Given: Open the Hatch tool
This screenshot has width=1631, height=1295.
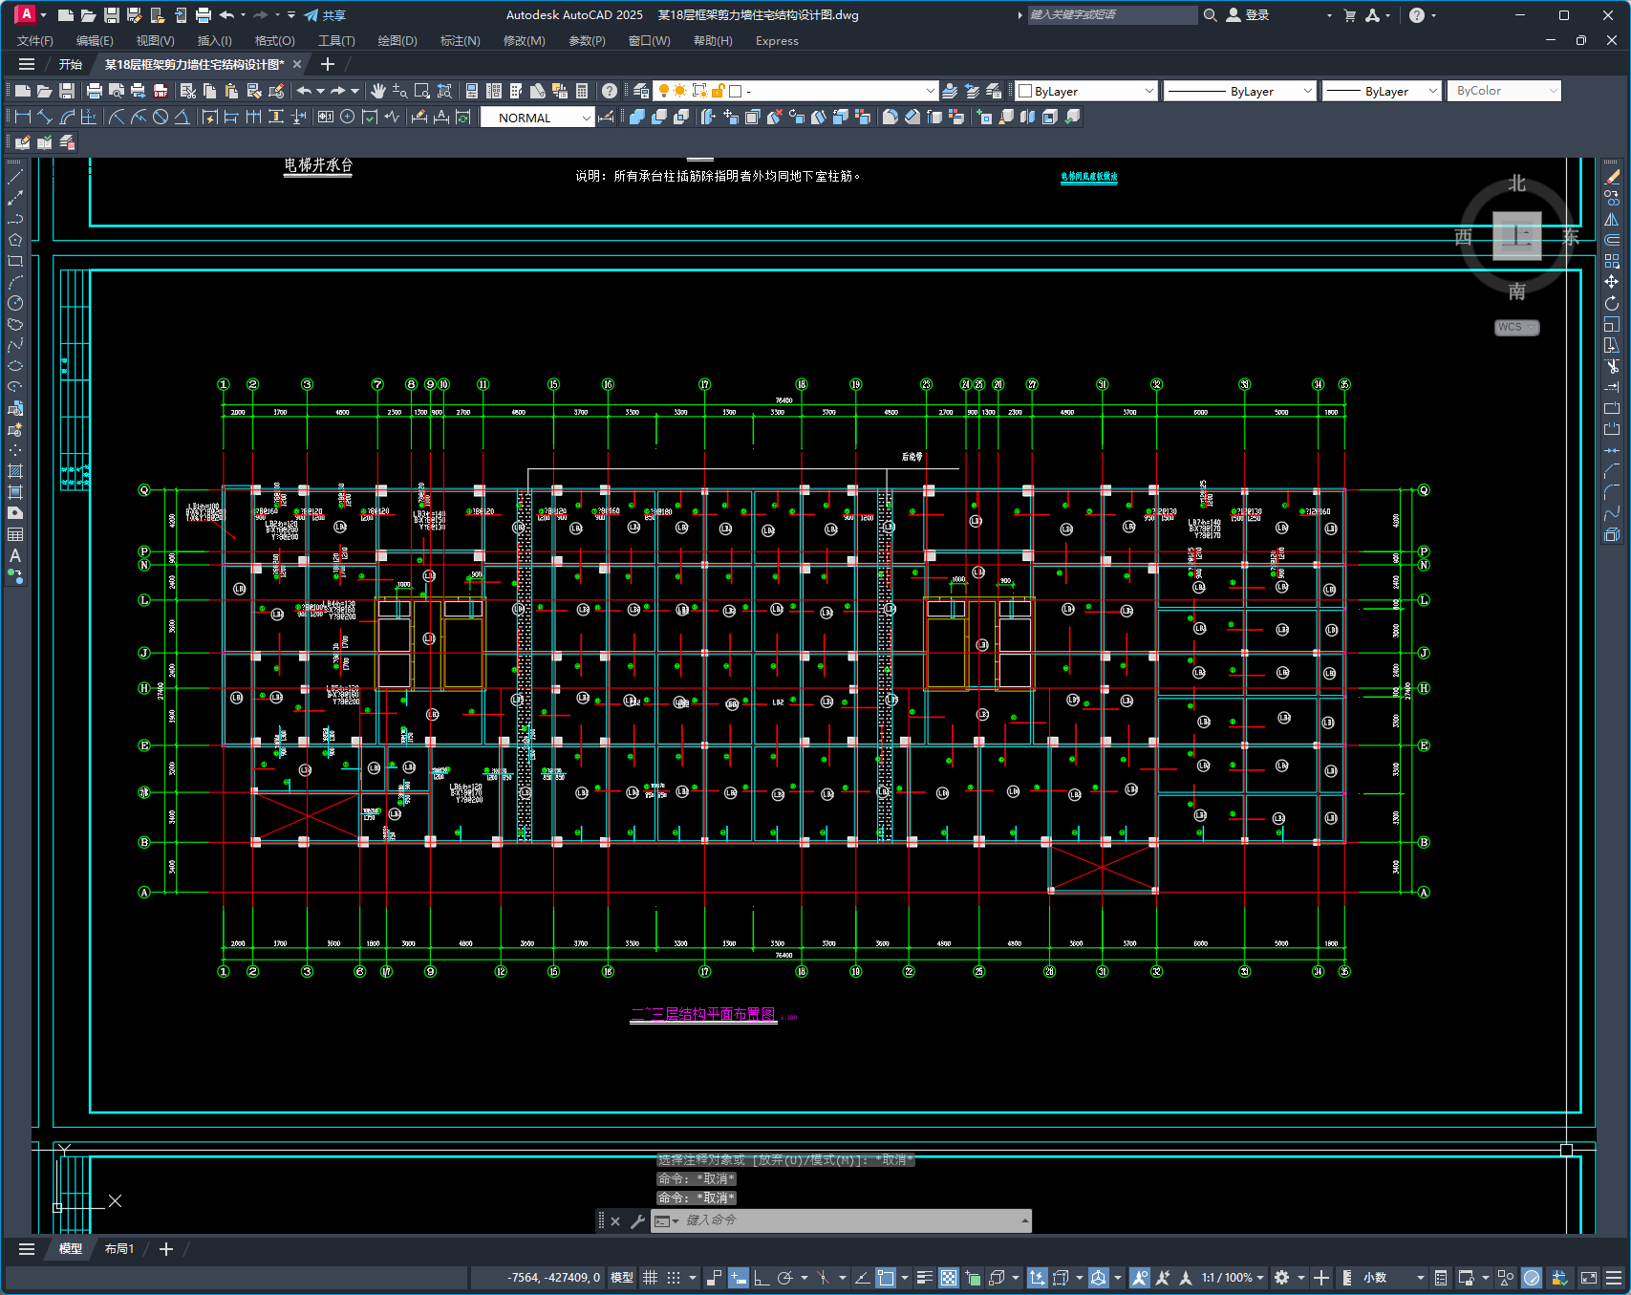Looking at the screenshot, I should (15, 471).
